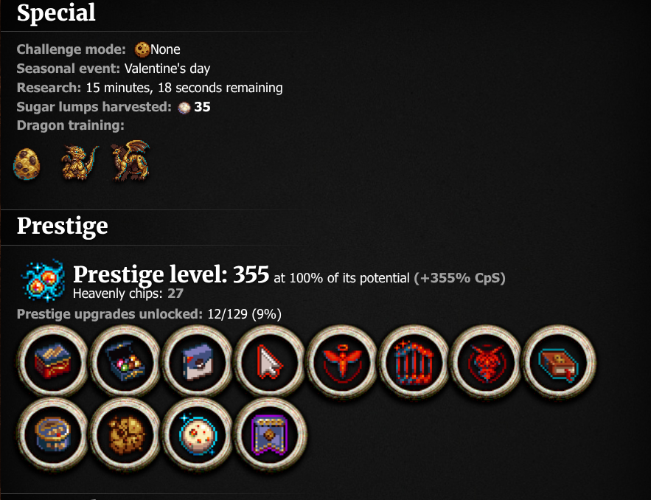This screenshot has width=651, height=500.
Task: Click the cookie icon beside Challenge mode
Action: [142, 49]
